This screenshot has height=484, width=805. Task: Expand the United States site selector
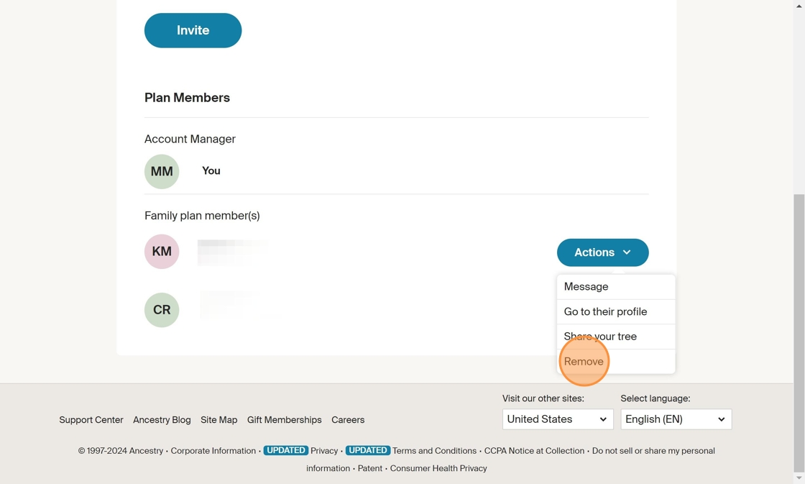pyautogui.click(x=557, y=419)
